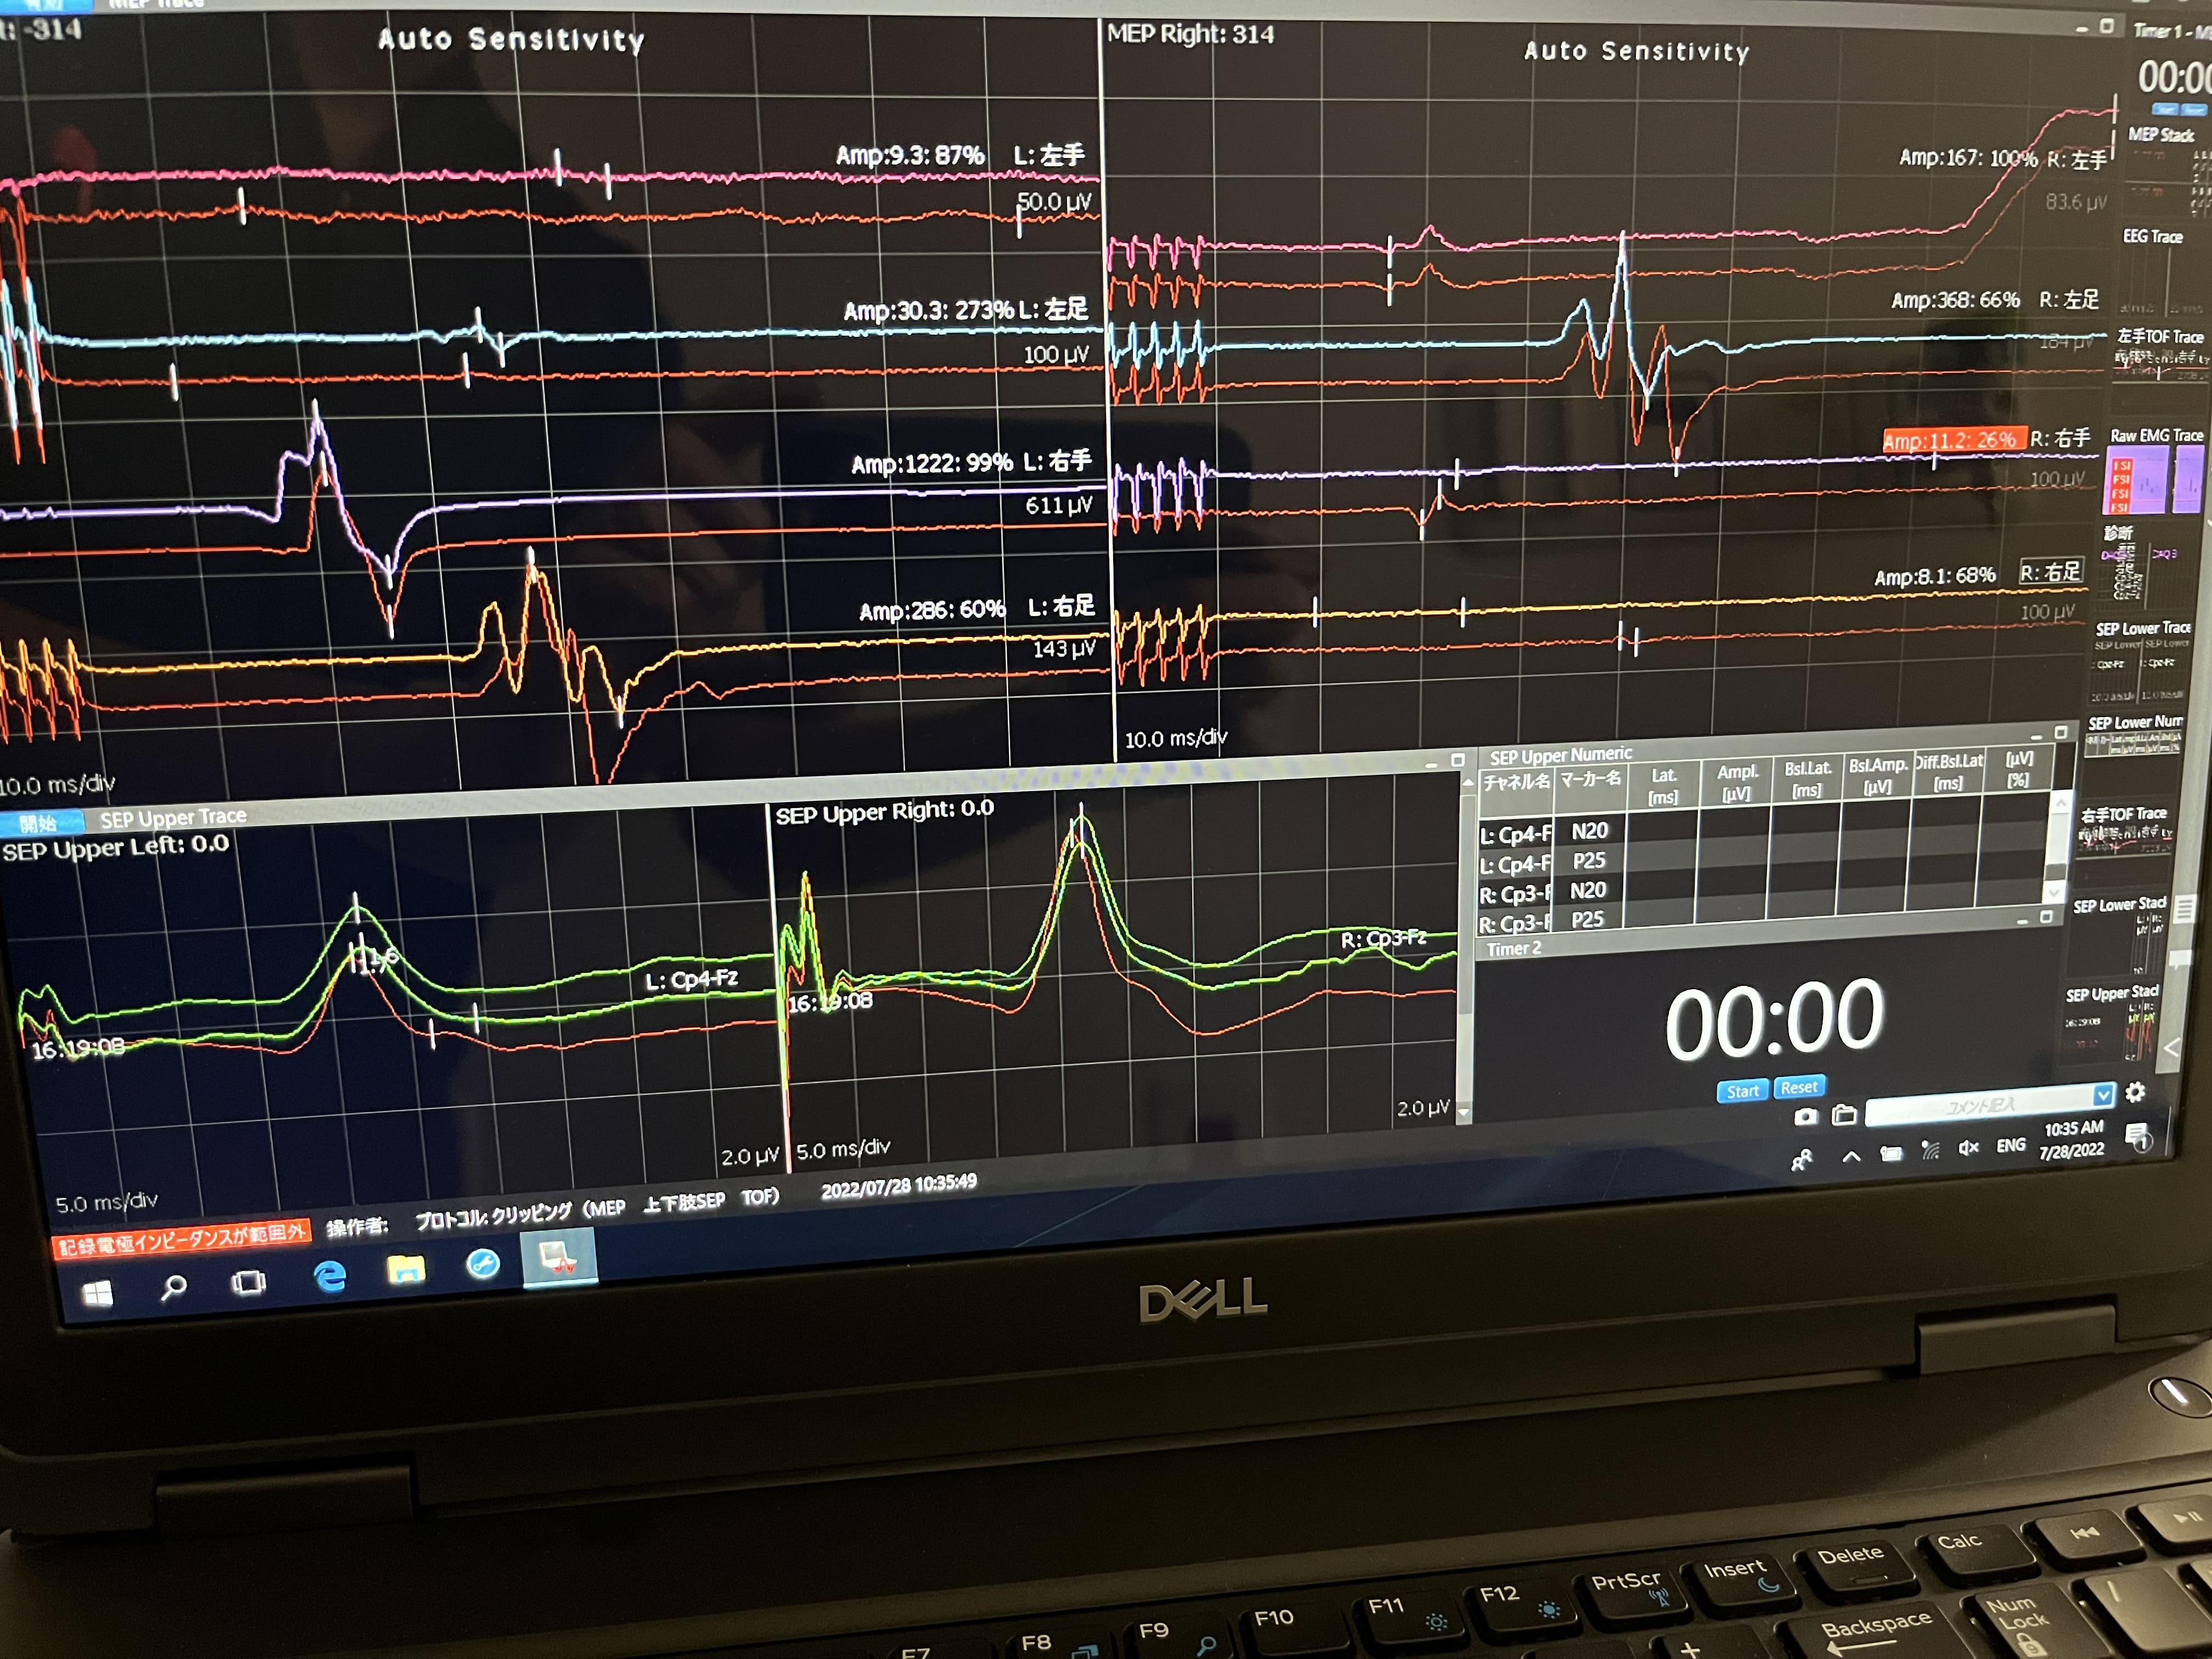This screenshot has width=2212, height=1659.
Task: Collapse the side panel with the left arrow
Action: click(x=2172, y=1047)
